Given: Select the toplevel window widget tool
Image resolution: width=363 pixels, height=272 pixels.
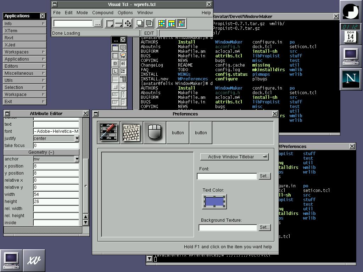Looking at the screenshot, I should tap(115, 48).
